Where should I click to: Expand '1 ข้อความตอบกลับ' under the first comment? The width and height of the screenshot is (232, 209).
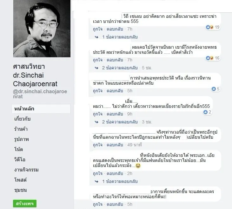[120, 37]
